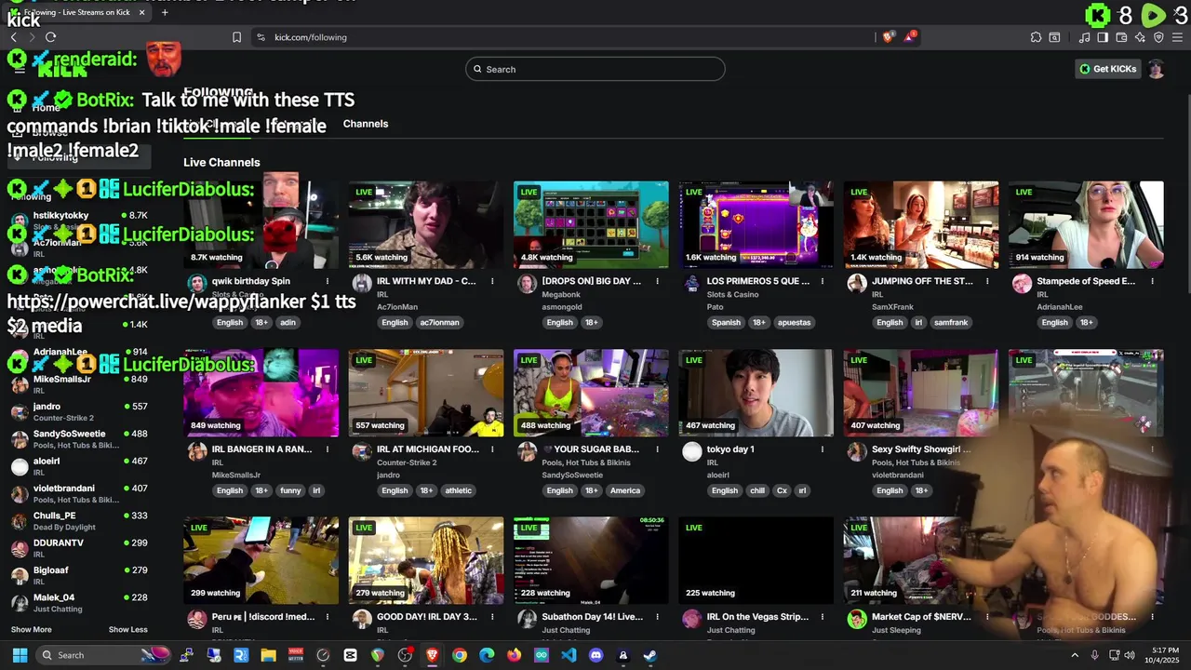This screenshot has height=670, width=1191.
Task: Open the tokyo day 1 stream thumbnail
Action: coord(756,393)
